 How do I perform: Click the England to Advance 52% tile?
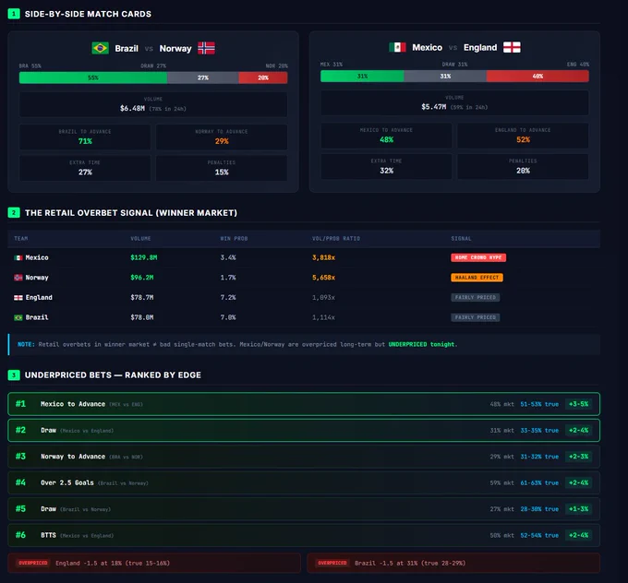click(x=523, y=136)
